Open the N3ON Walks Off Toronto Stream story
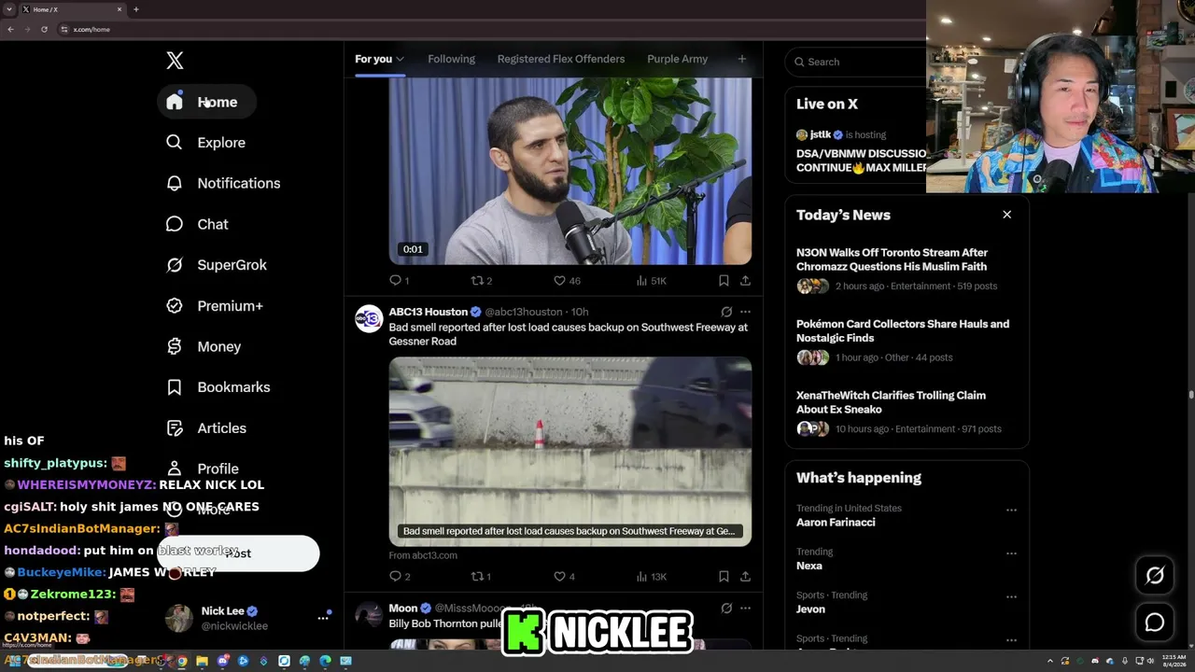The image size is (1195, 672). pyautogui.click(x=907, y=269)
